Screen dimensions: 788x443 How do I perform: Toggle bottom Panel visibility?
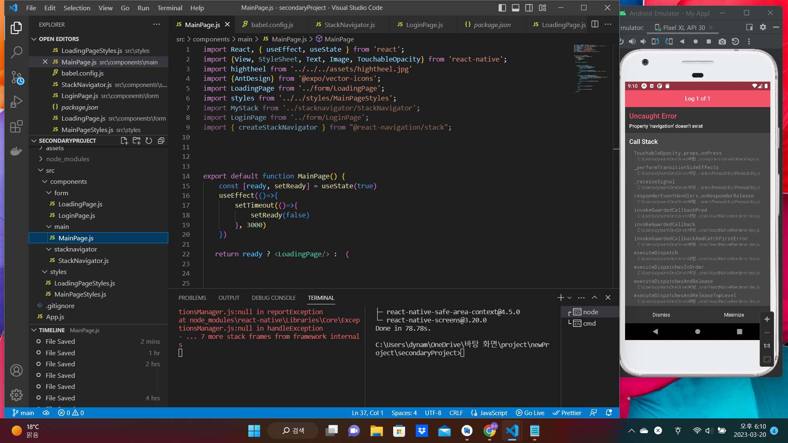[x=515, y=8]
